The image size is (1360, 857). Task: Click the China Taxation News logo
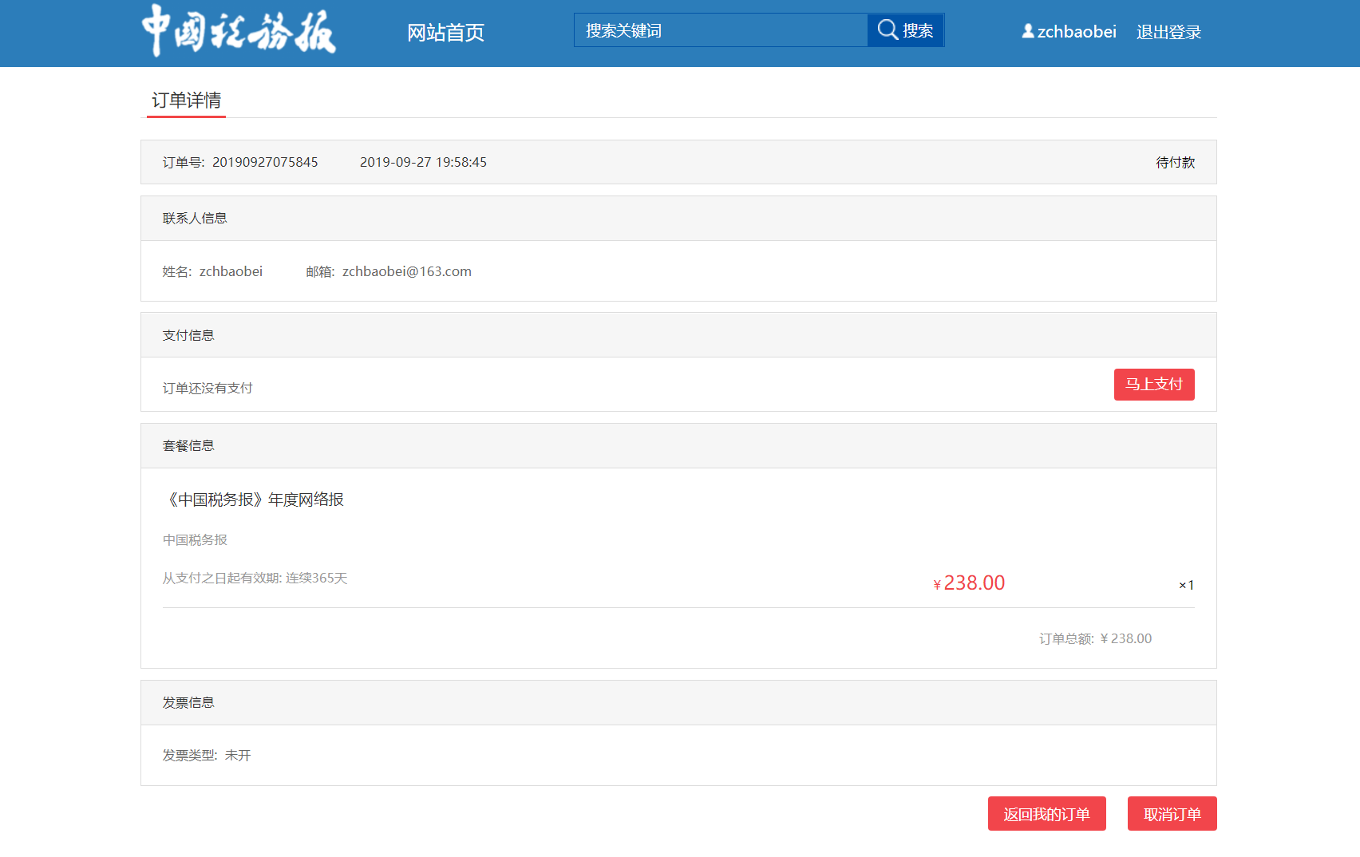239,31
